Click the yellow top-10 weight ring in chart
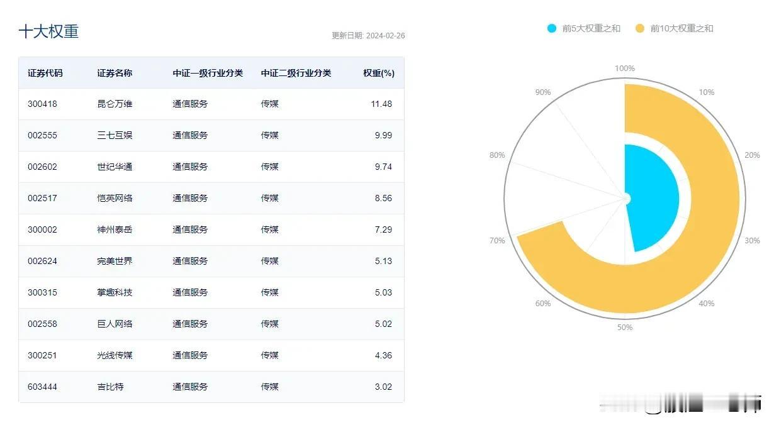The image size is (774, 425). click(714, 198)
